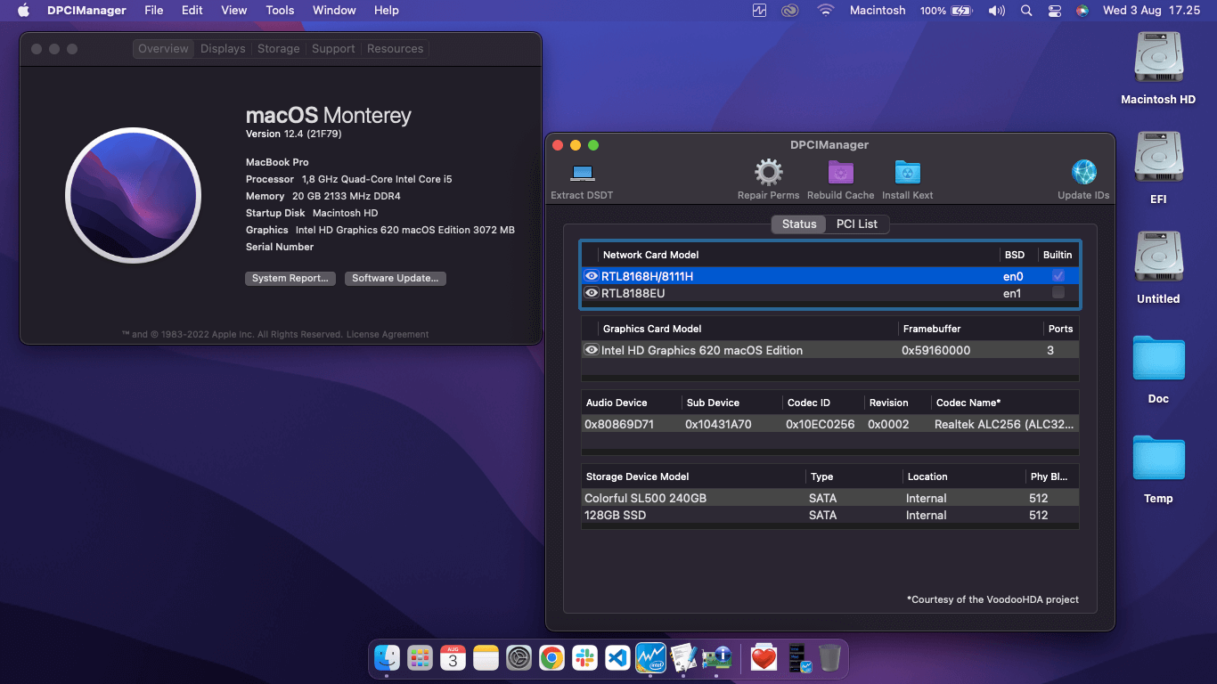Click the framebuffer value 0x59160000
Viewport: 1217px width, 684px height.
936,350
